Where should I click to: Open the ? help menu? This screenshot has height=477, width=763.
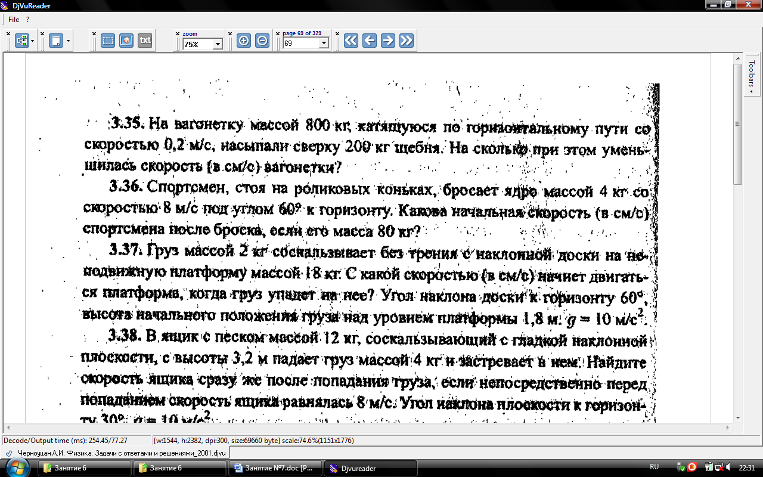pyautogui.click(x=27, y=20)
